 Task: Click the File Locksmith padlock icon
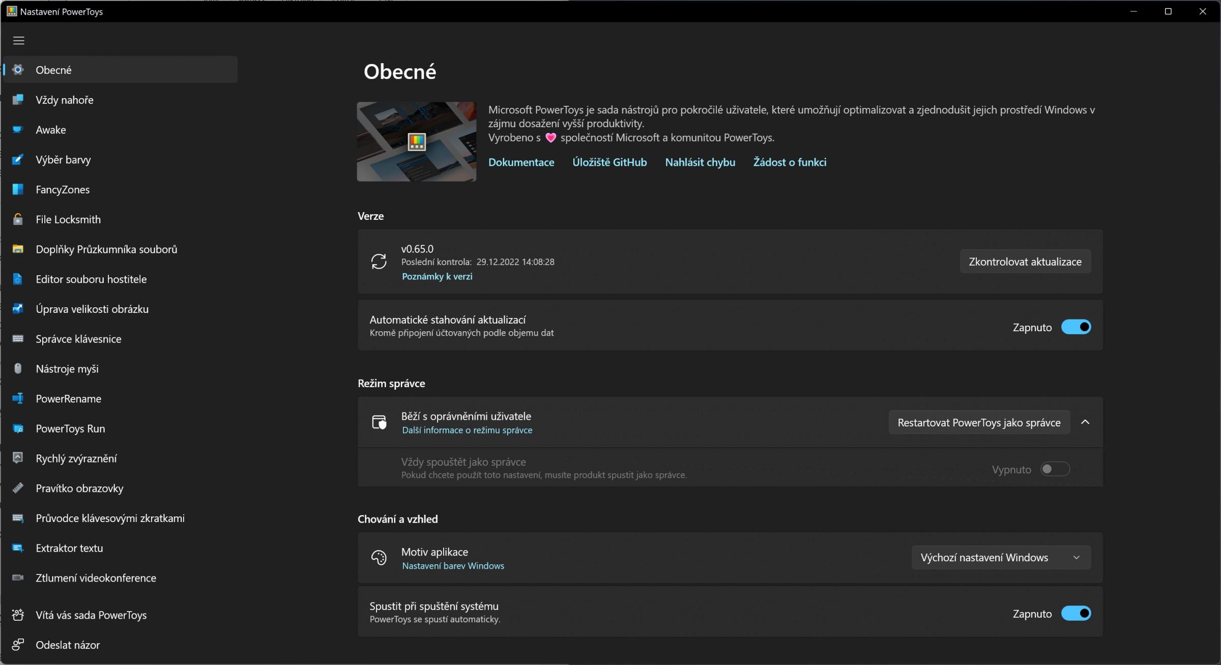18,219
